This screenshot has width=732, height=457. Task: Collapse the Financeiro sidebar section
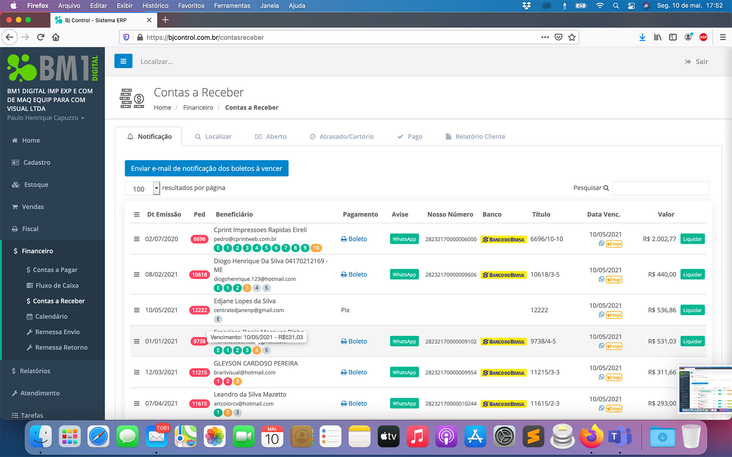(x=37, y=251)
